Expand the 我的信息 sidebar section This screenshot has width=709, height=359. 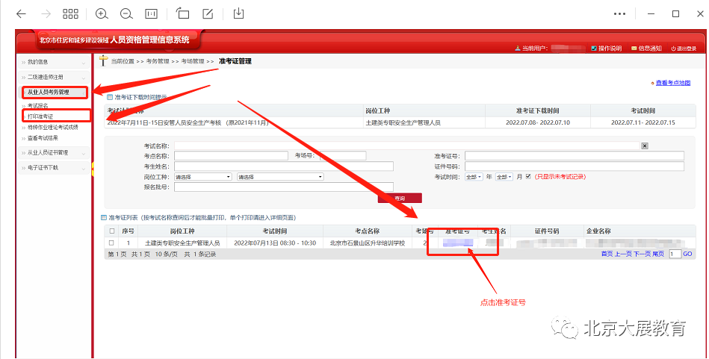(54, 62)
